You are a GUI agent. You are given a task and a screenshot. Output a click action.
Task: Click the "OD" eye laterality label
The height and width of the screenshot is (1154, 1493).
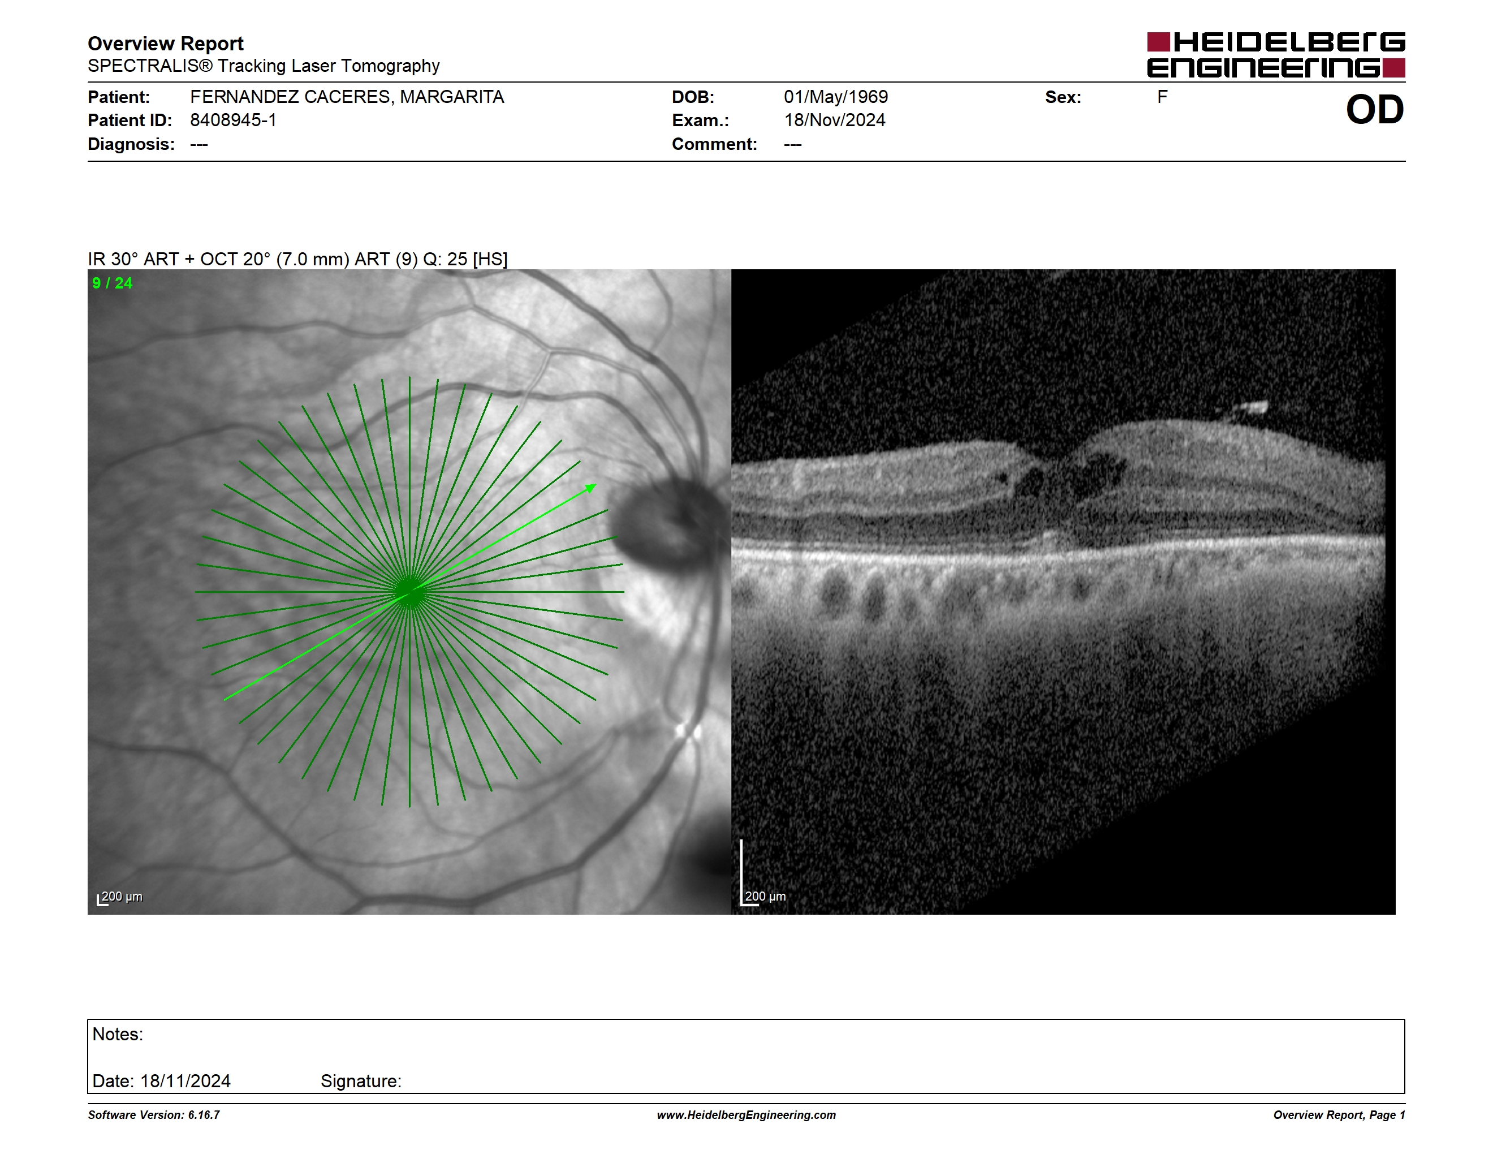point(1375,110)
